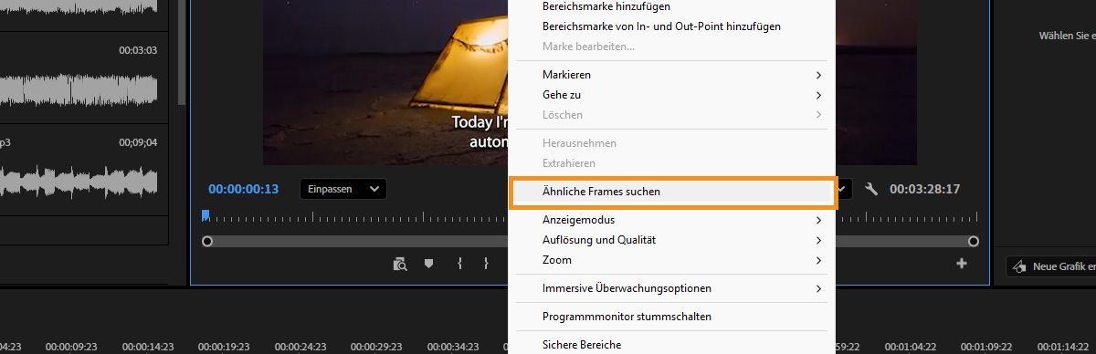This screenshot has height=354, width=1096.
Task: Choose Programmmonitor stummschalten
Action: coord(671,317)
